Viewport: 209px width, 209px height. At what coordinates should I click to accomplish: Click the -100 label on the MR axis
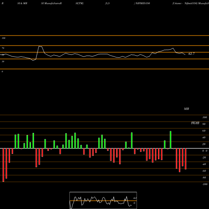pyautogui.click(x=205, y=184)
